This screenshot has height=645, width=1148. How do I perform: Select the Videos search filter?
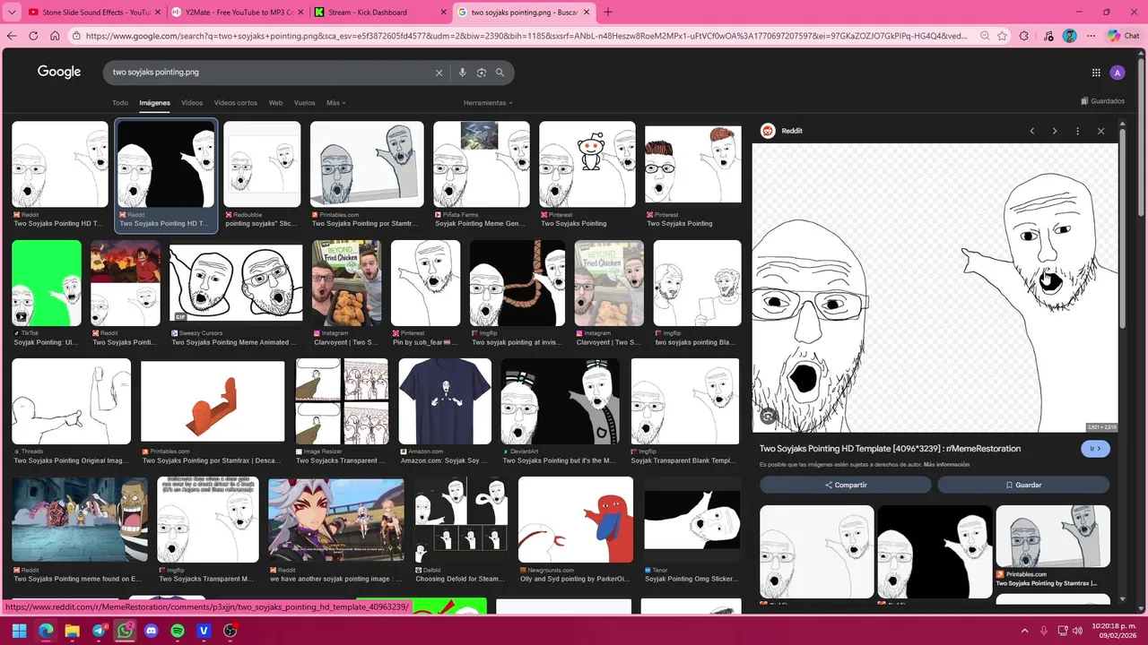pos(192,103)
